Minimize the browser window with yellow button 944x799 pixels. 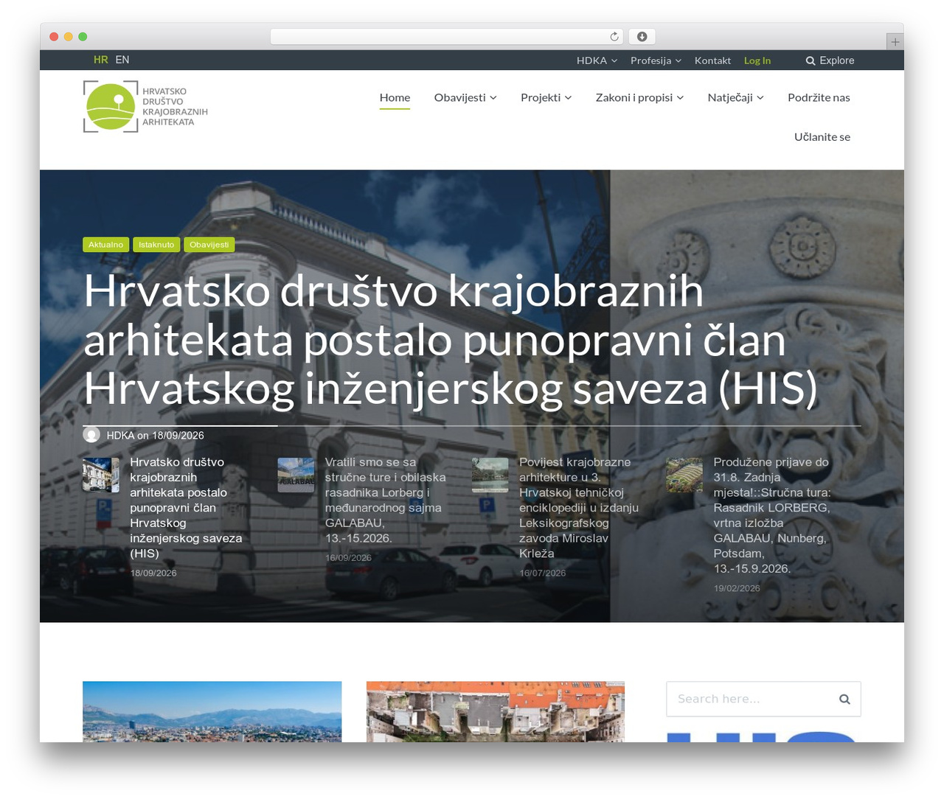point(69,37)
